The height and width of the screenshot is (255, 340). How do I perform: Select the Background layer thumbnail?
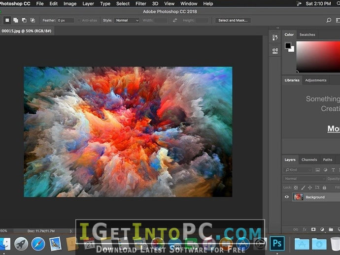[298, 197]
